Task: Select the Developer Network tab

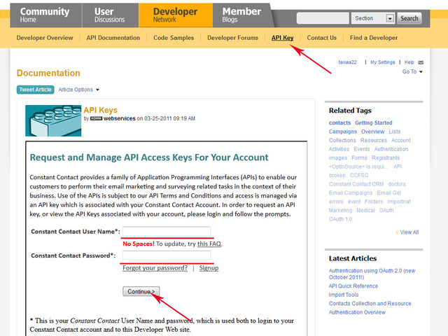Action: coord(176,15)
